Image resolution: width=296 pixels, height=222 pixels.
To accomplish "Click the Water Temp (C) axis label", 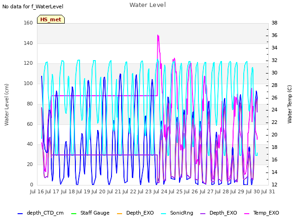I will tap(290, 105).
